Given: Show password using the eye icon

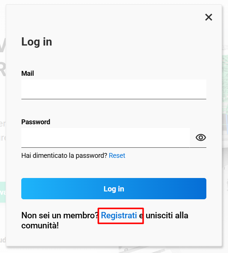Looking at the screenshot, I should click(x=201, y=137).
